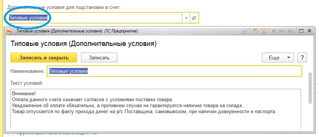This screenshot has width=319, height=137.
Task: Click into the Наименование input field
Action: point(174,71)
